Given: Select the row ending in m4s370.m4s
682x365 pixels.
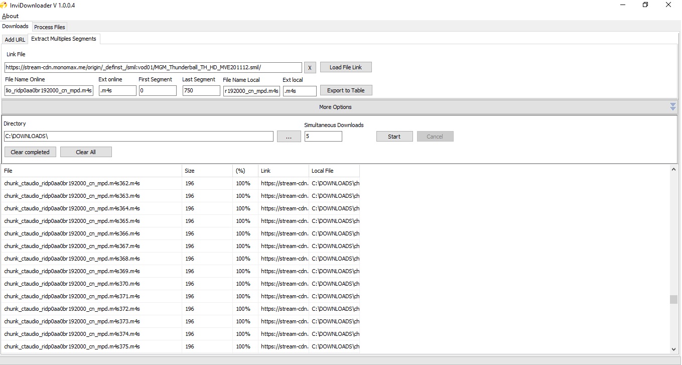Looking at the screenshot, I should [181, 284].
